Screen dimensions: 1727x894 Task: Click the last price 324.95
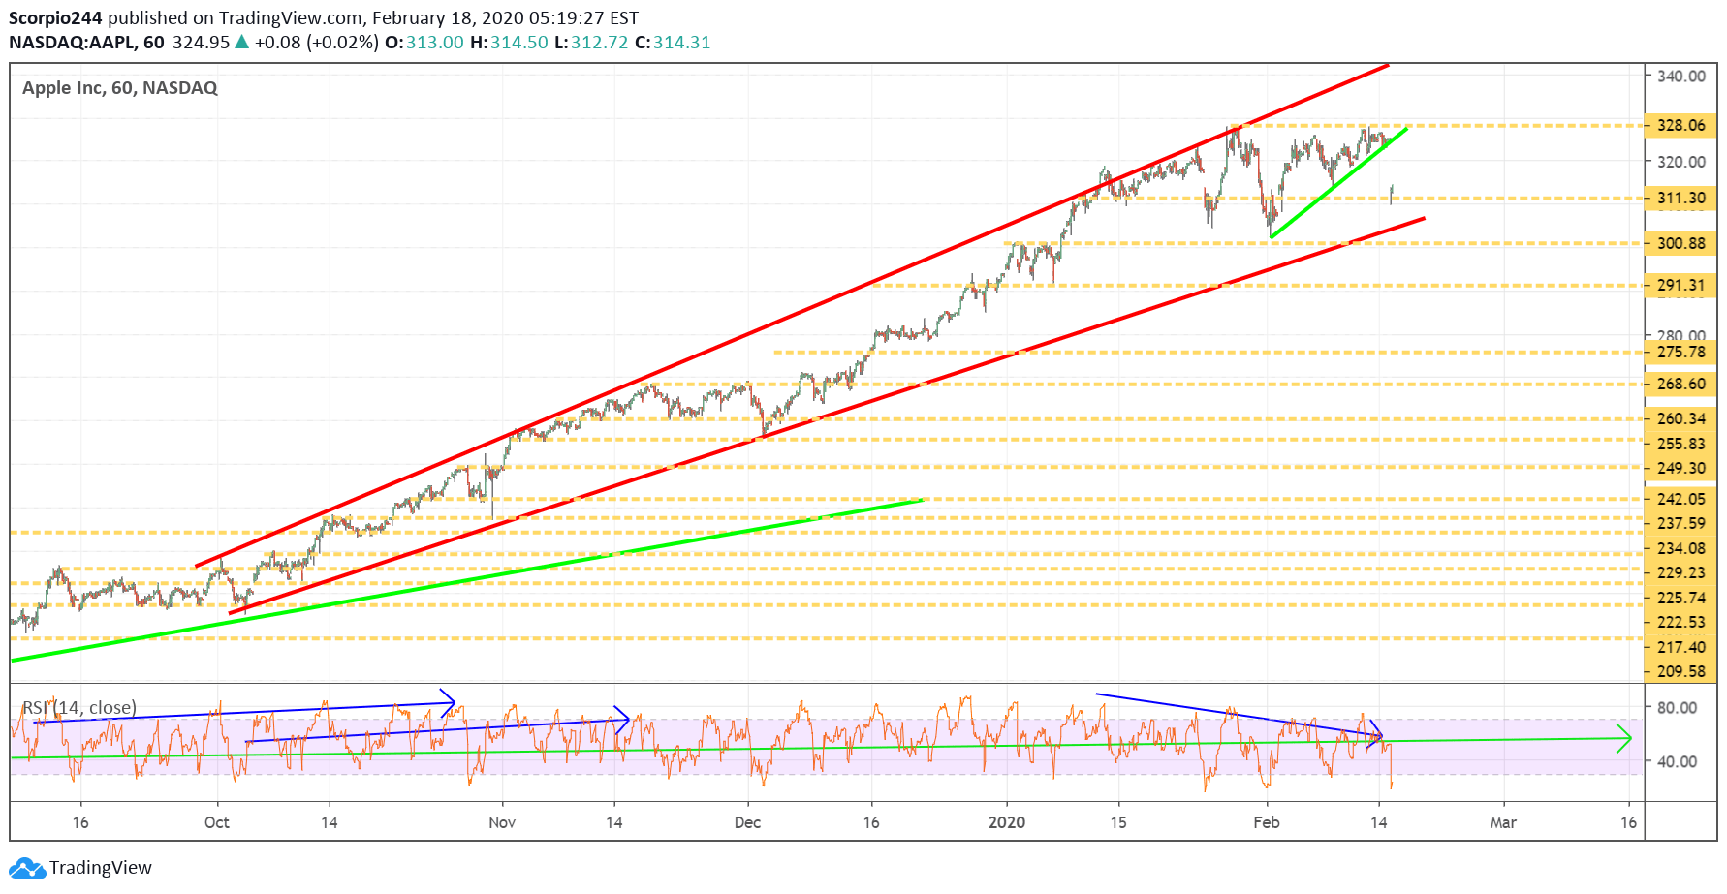(201, 43)
